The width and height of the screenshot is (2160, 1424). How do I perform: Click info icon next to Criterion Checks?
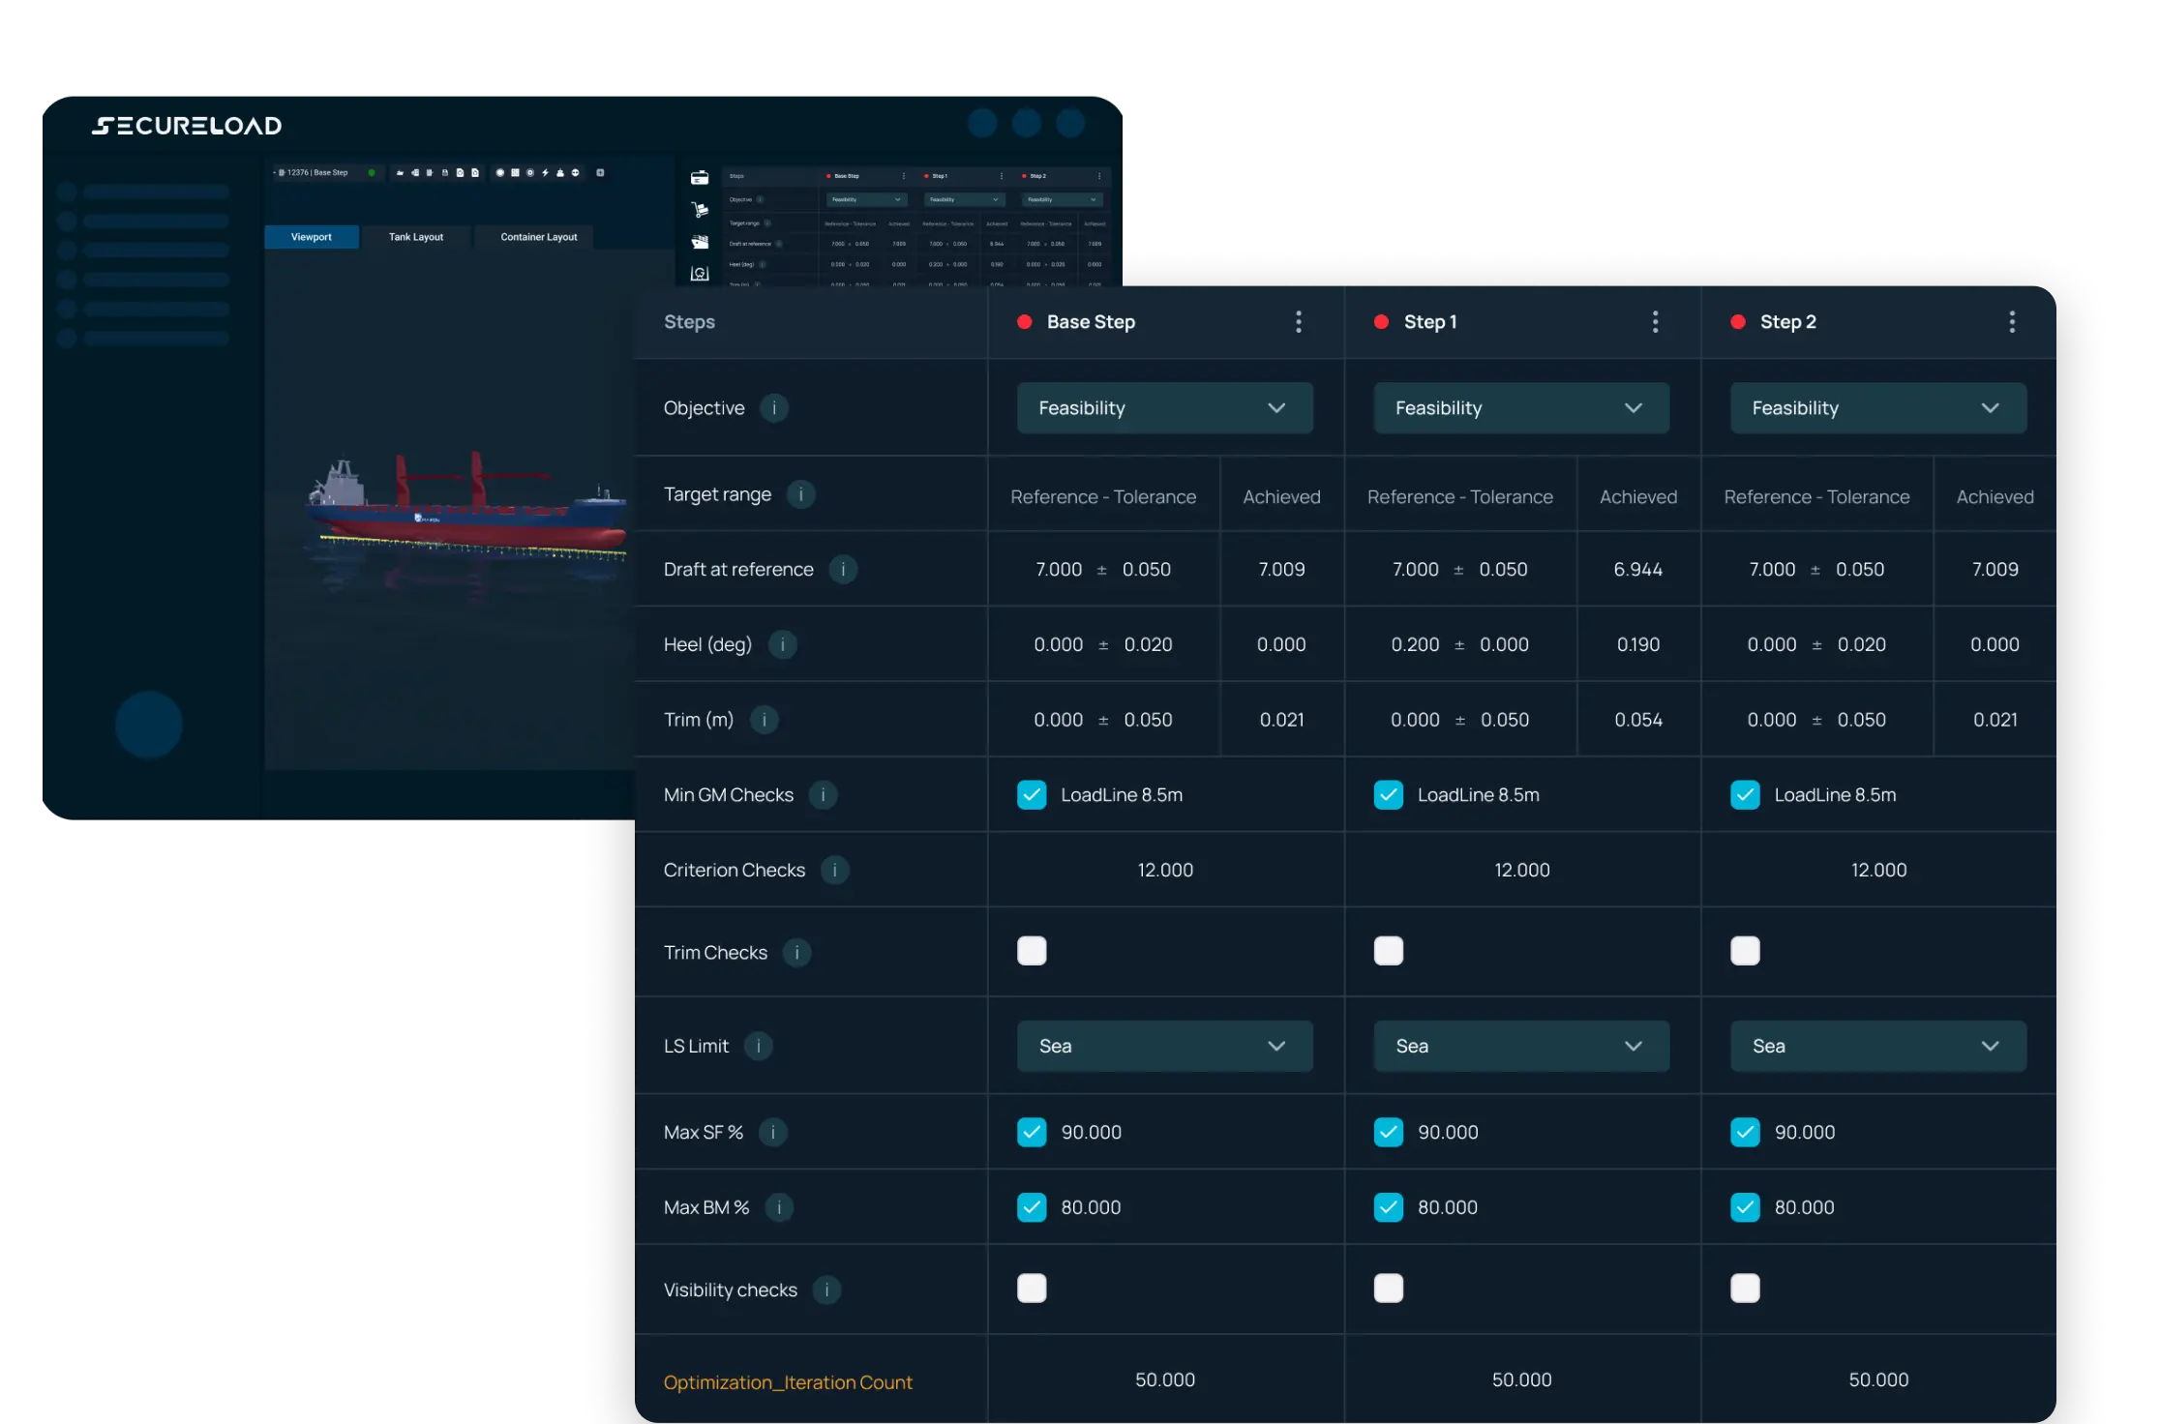pyautogui.click(x=834, y=870)
